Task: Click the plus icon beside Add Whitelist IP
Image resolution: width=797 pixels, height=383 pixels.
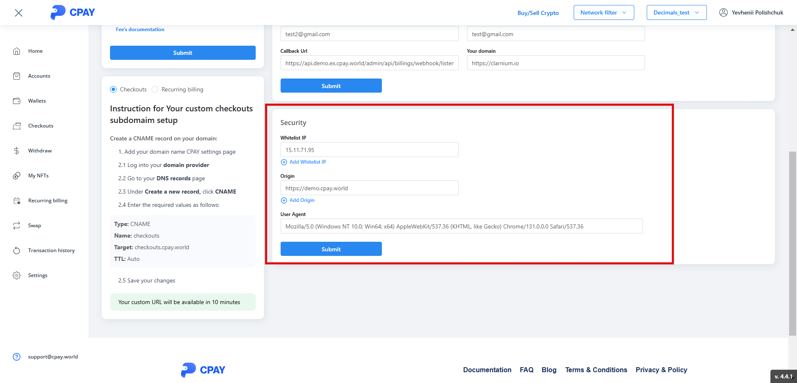Action: click(x=284, y=162)
